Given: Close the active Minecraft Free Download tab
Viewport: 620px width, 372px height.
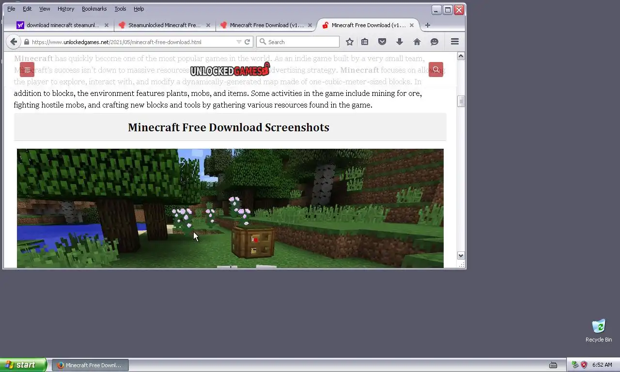Looking at the screenshot, I should (x=412, y=25).
